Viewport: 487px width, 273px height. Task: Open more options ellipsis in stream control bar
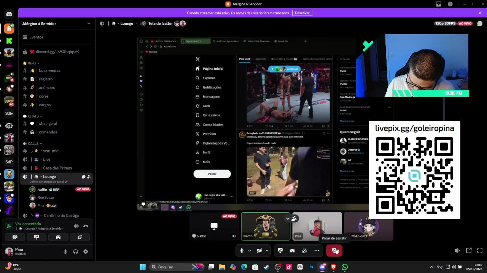coord(317,251)
